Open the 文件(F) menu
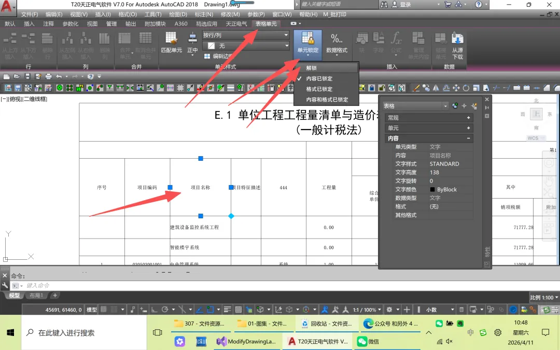Image resolution: width=560 pixels, height=350 pixels. pyautogui.click(x=29, y=15)
